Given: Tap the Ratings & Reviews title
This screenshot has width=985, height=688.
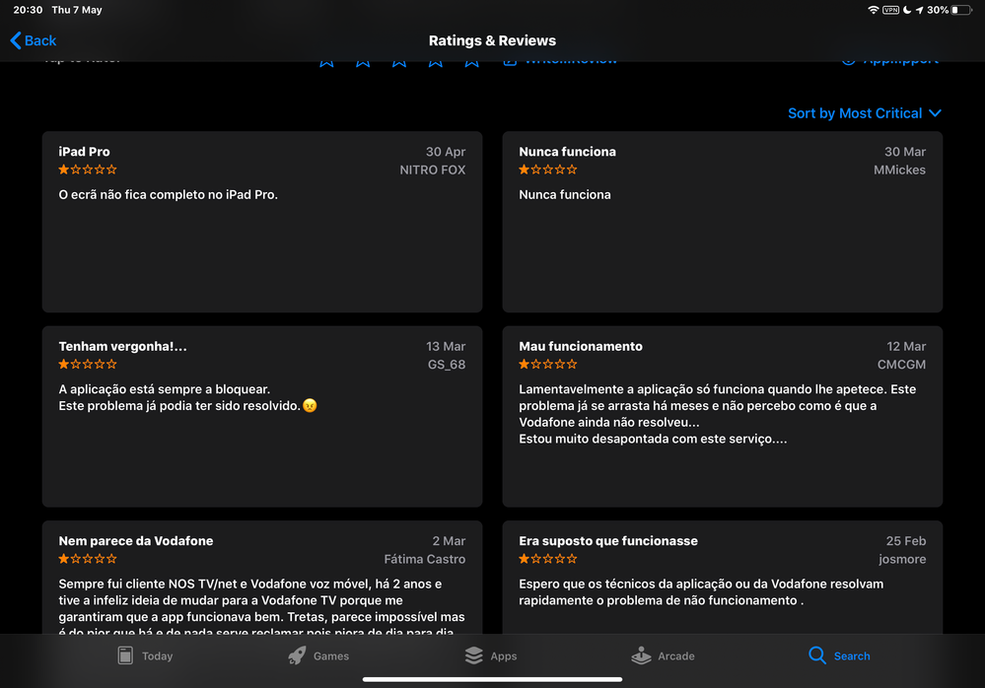Looking at the screenshot, I should point(492,40).
